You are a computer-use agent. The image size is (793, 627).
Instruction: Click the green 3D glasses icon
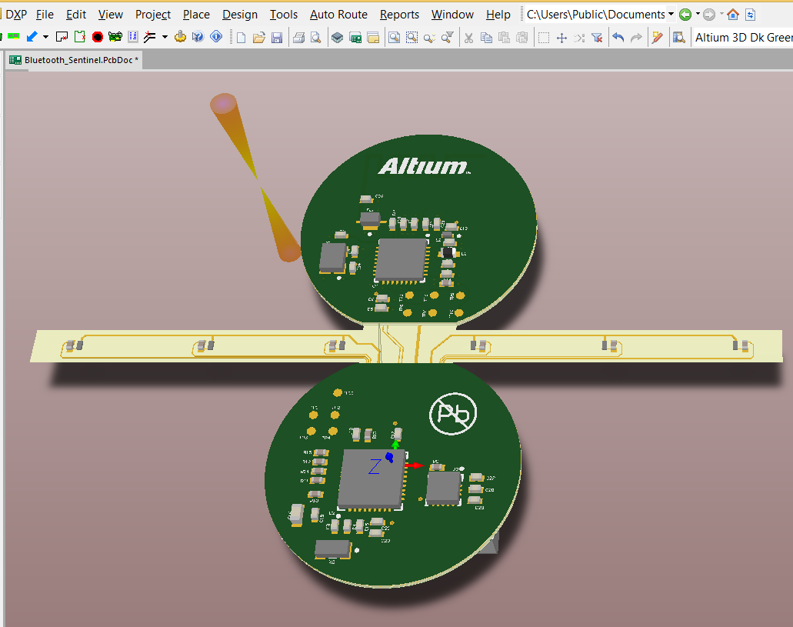(115, 36)
